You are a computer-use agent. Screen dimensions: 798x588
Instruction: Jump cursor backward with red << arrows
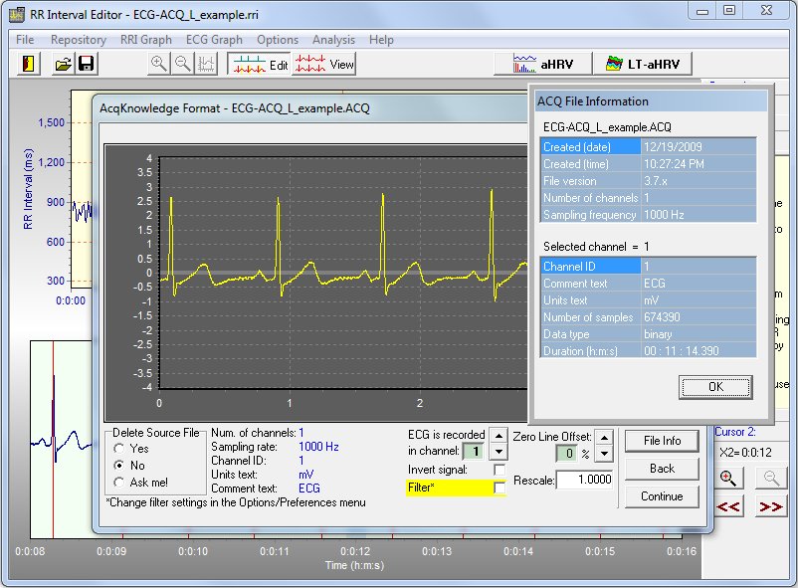click(x=729, y=506)
